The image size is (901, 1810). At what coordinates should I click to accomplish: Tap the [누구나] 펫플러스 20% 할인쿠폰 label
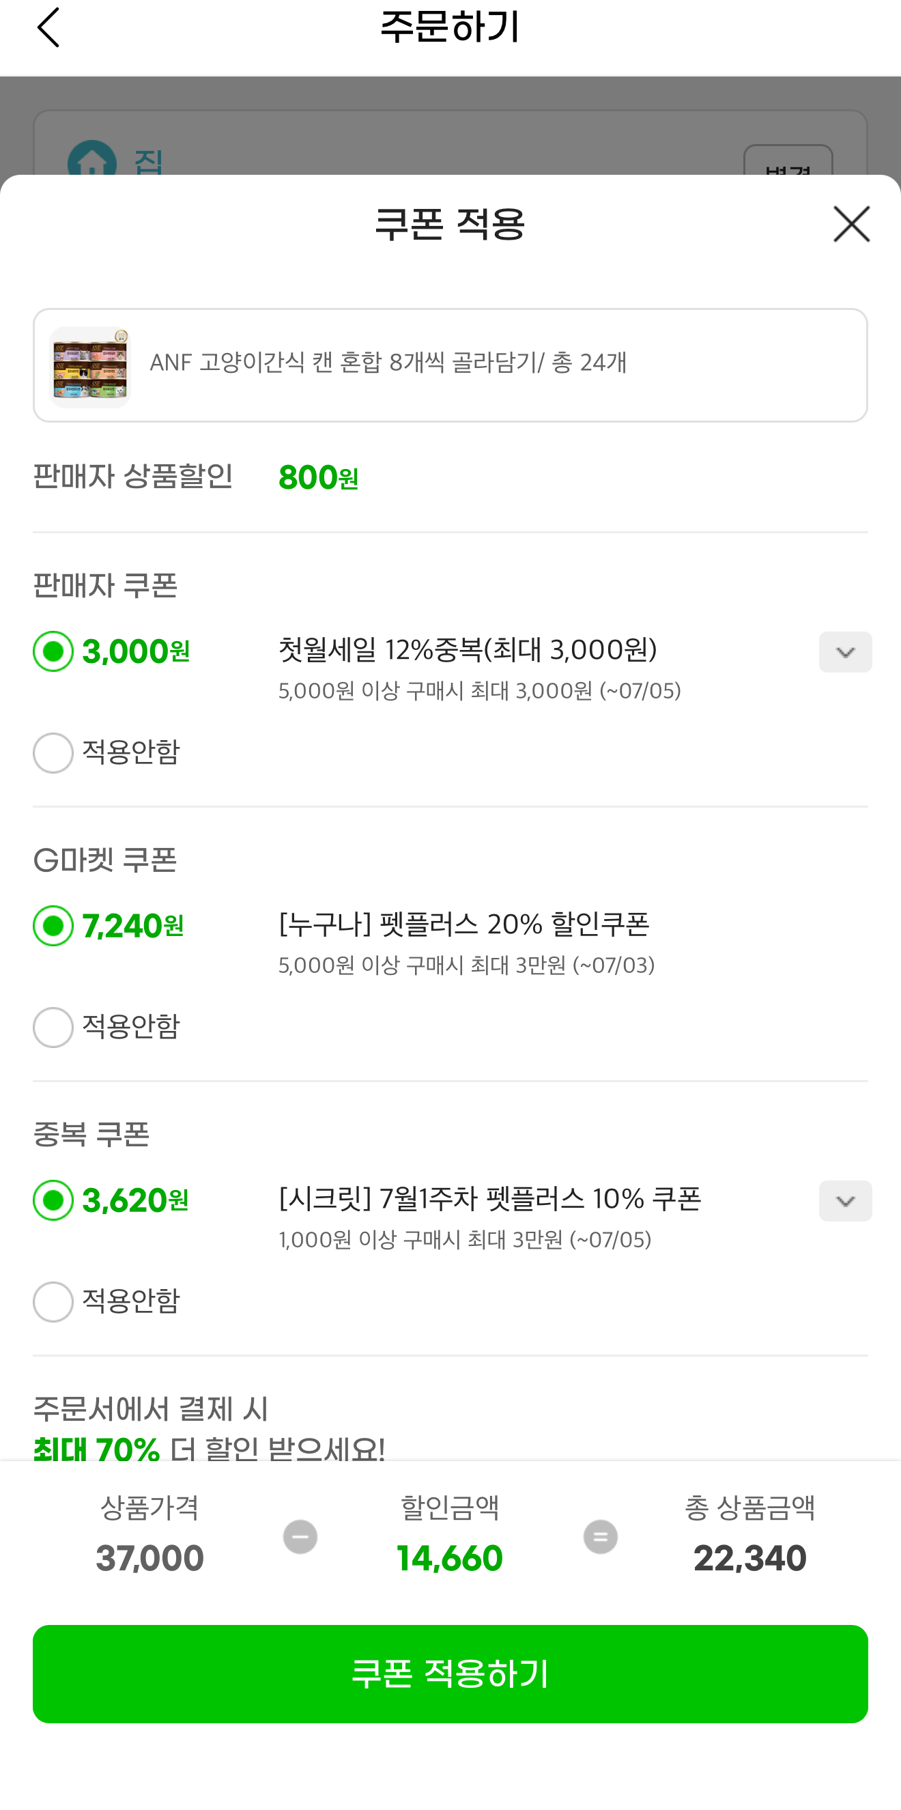click(x=464, y=924)
